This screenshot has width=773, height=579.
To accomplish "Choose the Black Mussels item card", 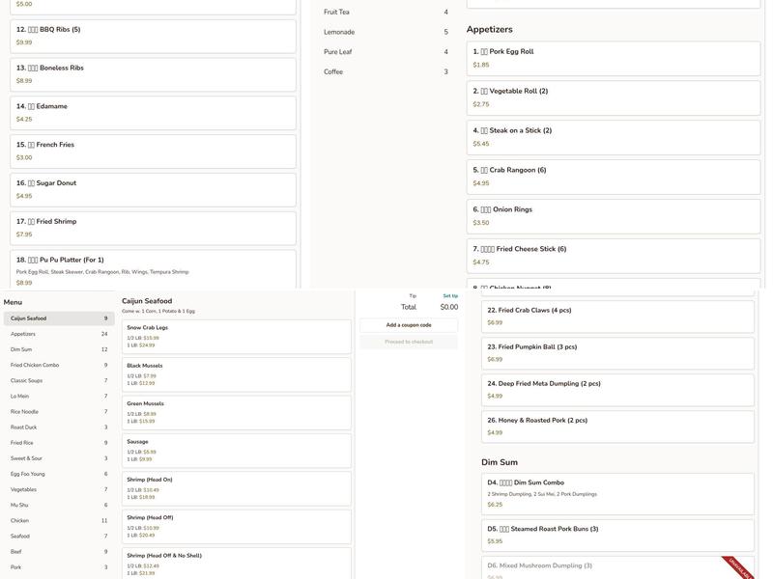I will (238, 374).
